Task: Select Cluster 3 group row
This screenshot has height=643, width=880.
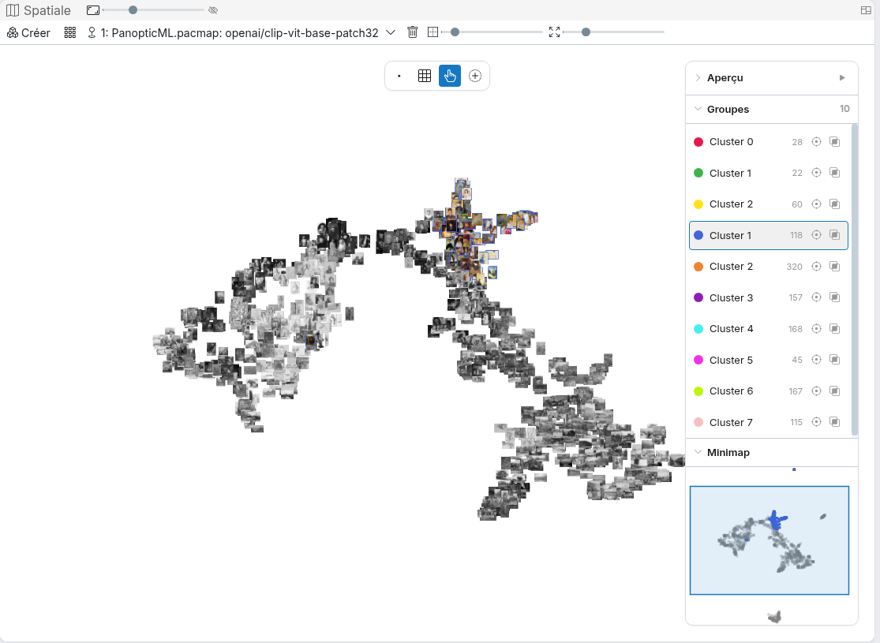Action: click(768, 297)
